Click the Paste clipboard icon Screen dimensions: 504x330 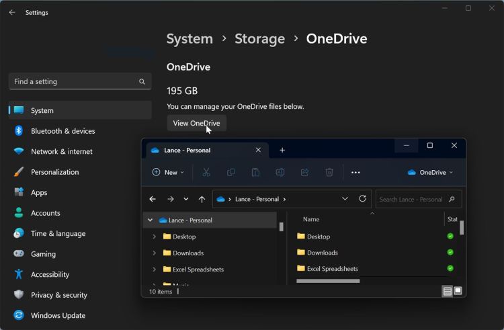coord(255,172)
